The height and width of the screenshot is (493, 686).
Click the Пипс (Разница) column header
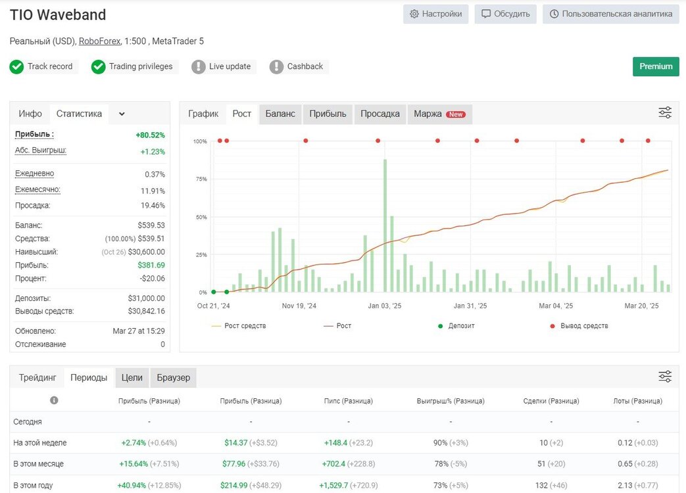pos(348,401)
